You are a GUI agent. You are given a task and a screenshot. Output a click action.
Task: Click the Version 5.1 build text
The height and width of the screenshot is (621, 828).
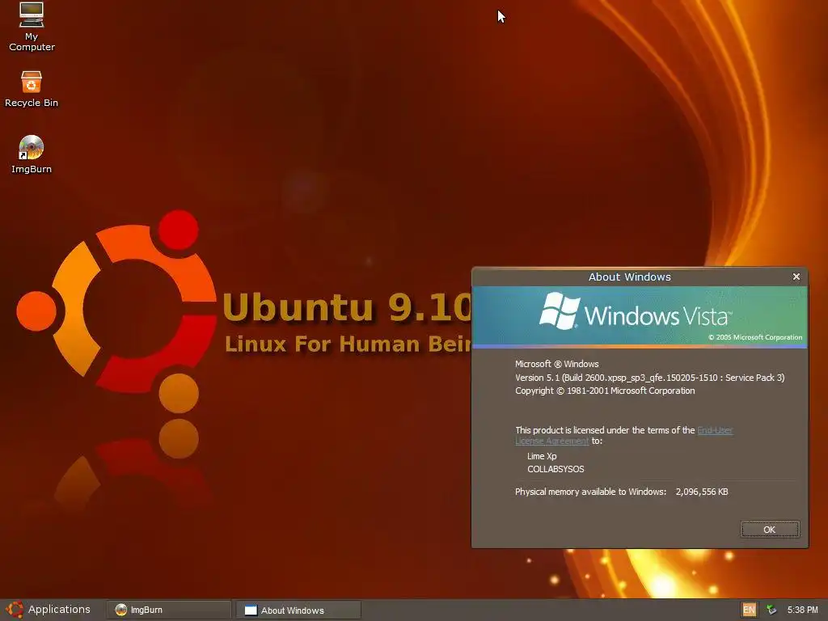coord(650,378)
